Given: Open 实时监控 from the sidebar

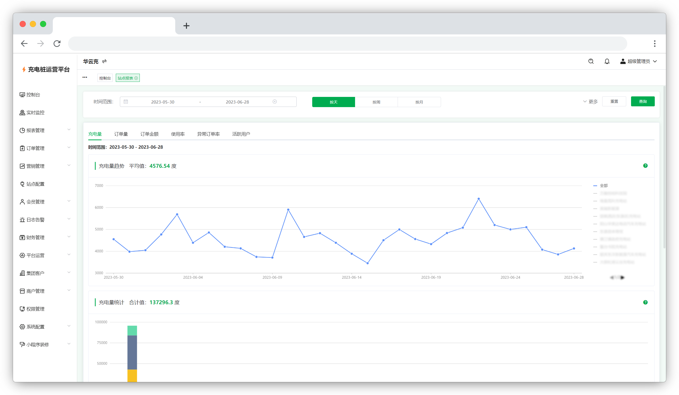Looking at the screenshot, I should [x=35, y=113].
